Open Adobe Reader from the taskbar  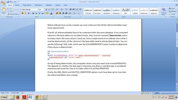(24, 97)
